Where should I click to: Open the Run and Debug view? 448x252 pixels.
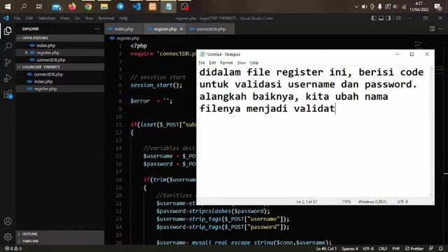[8, 78]
